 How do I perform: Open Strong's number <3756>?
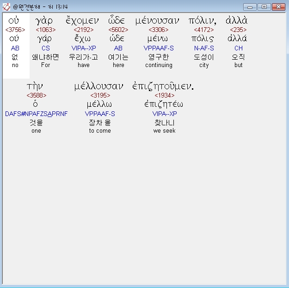pyautogui.click(x=15, y=30)
